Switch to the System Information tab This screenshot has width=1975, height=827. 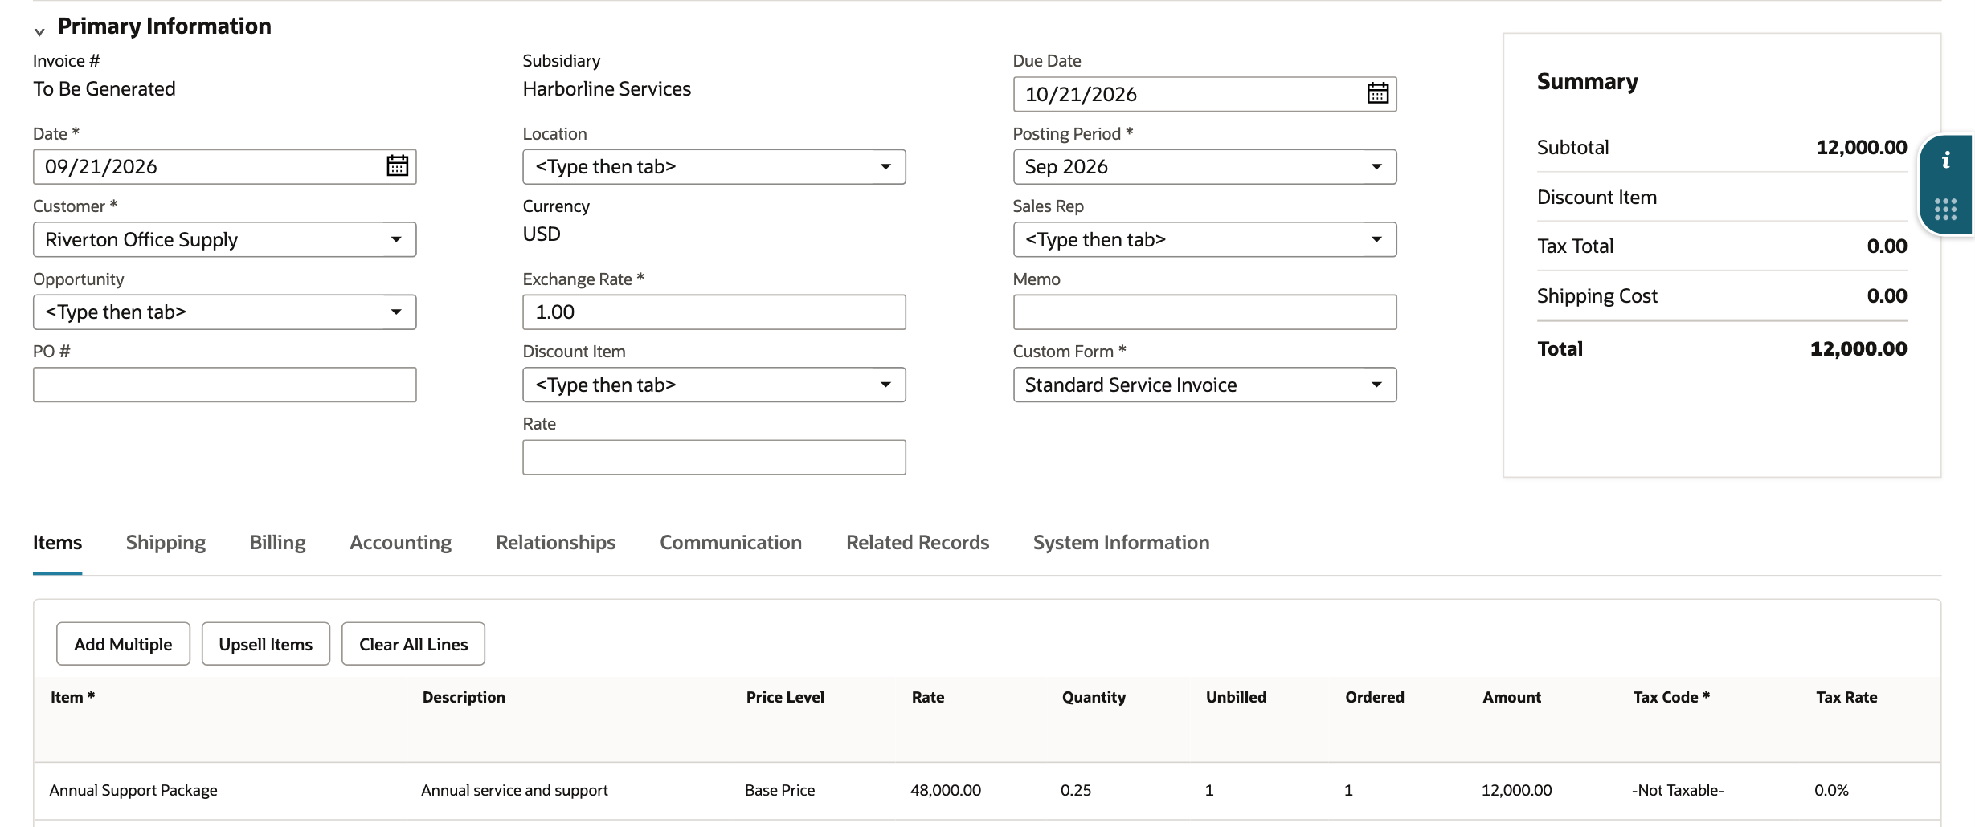click(x=1121, y=543)
